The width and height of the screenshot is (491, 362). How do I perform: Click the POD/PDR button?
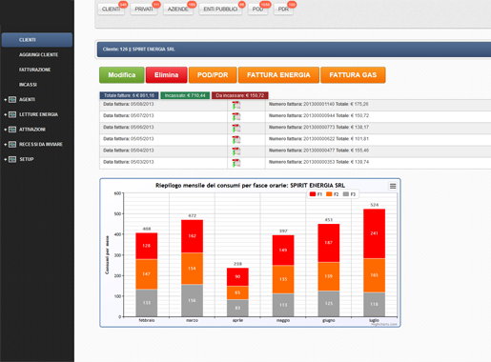(213, 75)
